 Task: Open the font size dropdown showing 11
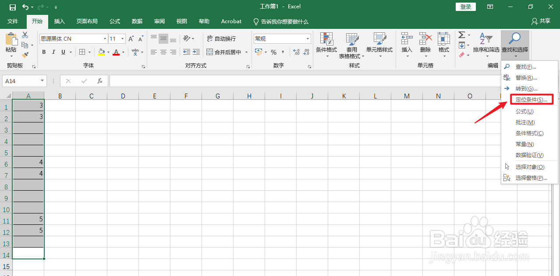click(x=123, y=39)
